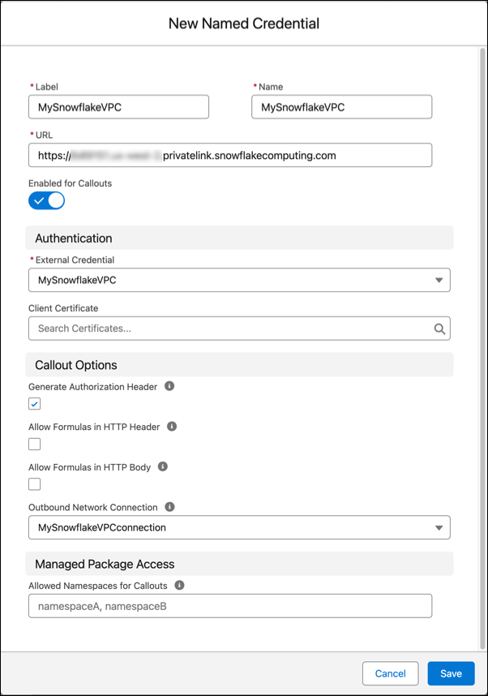The width and height of the screenshot is (488, 696).
Task: Click the Save button
Action: [x=452, y=673]
